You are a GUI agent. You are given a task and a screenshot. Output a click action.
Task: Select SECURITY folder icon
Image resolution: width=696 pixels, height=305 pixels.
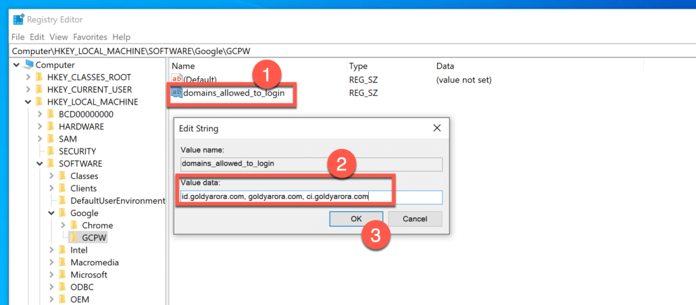(51, 151)
